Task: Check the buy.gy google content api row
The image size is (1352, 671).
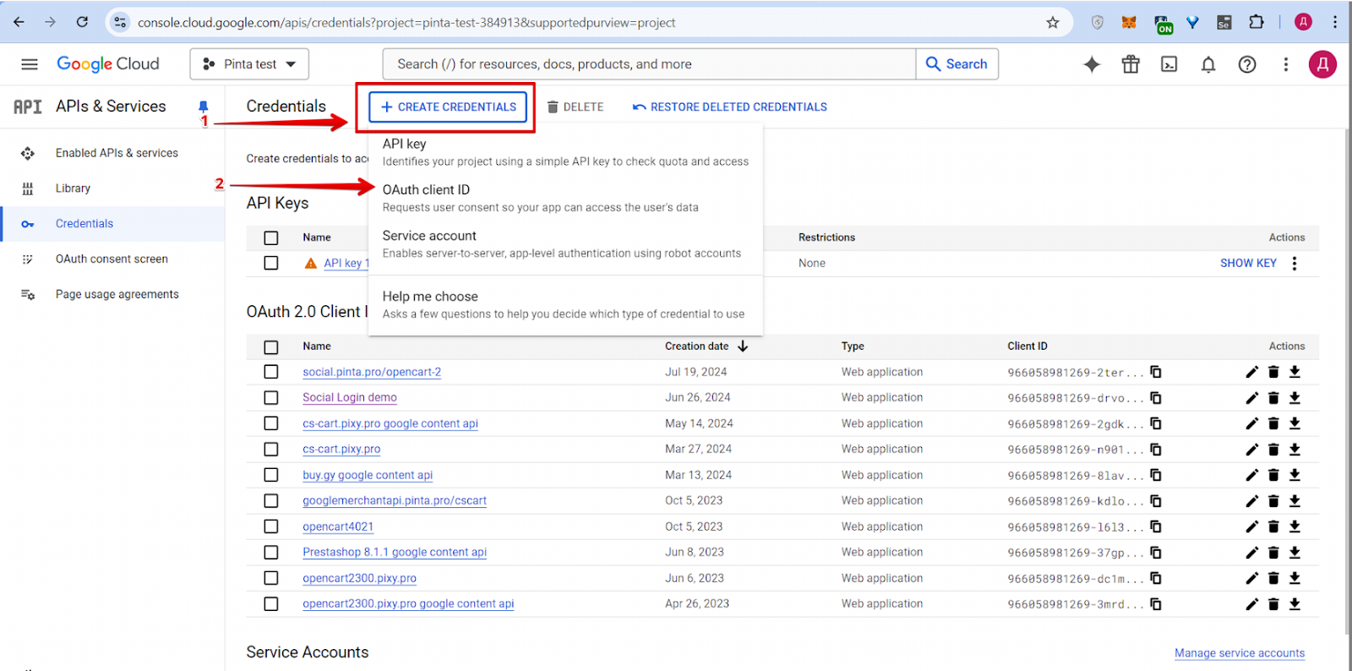Action: [271, 475]
